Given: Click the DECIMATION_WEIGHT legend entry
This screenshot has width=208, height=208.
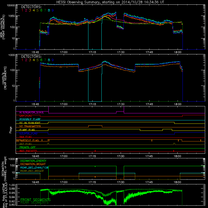Looking at the screenshot, I should click(x=33, y=164).
